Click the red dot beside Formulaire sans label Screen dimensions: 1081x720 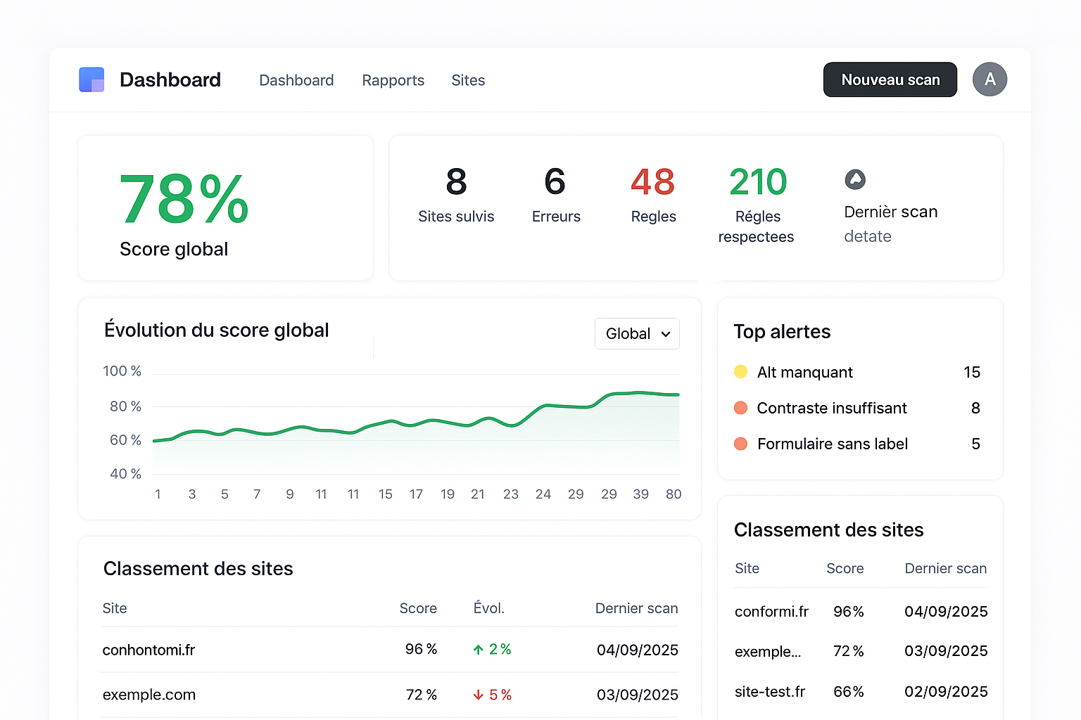pos(740,444)
